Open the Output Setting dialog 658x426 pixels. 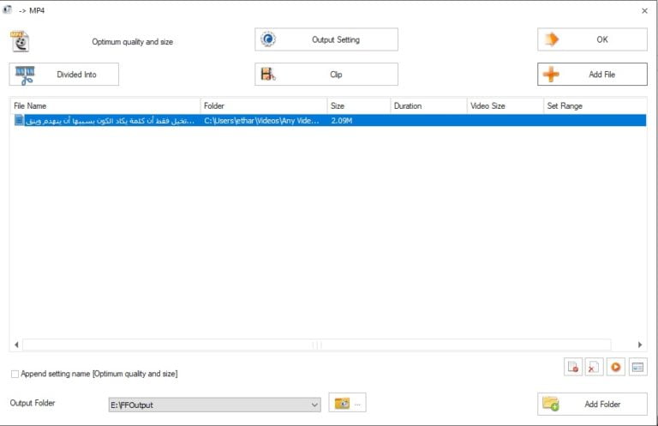[x=326, y=39]
